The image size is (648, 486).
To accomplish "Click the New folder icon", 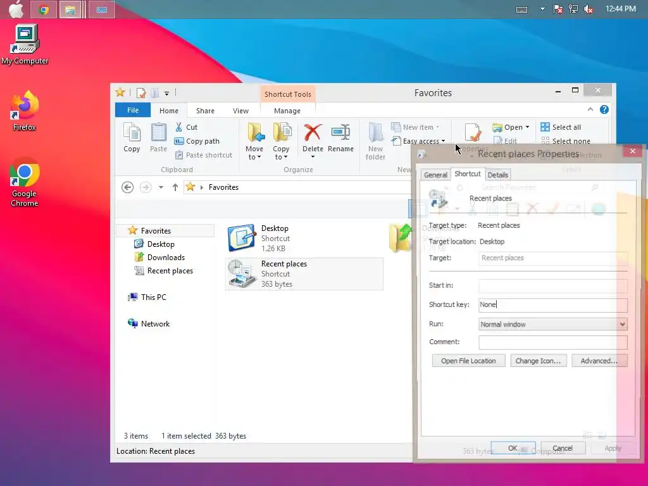I will pyautogui.click(x=376, y=141).
